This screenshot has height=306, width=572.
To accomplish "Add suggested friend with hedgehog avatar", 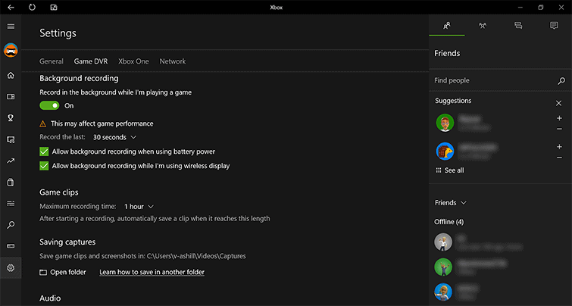I will 559,147.
